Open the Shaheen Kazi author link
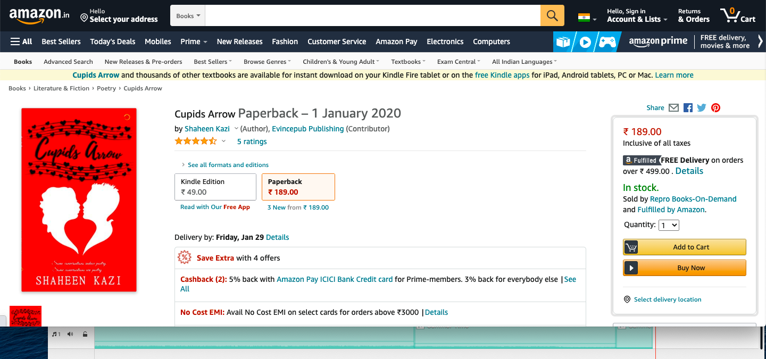The image size is (766, 359). (207, 129)
